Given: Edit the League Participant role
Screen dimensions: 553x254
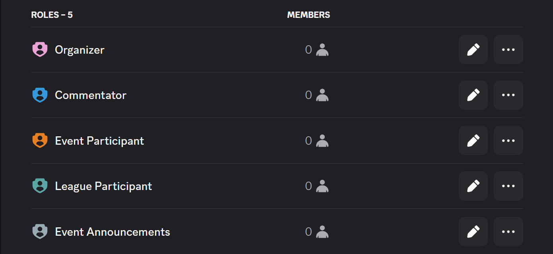Looking at the screenshot, I should tap(473, 186).
